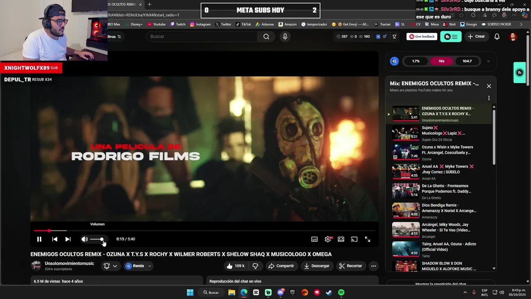Start voice search with the microphone icon
Screen dimensions: 531x299
(285, 37)
